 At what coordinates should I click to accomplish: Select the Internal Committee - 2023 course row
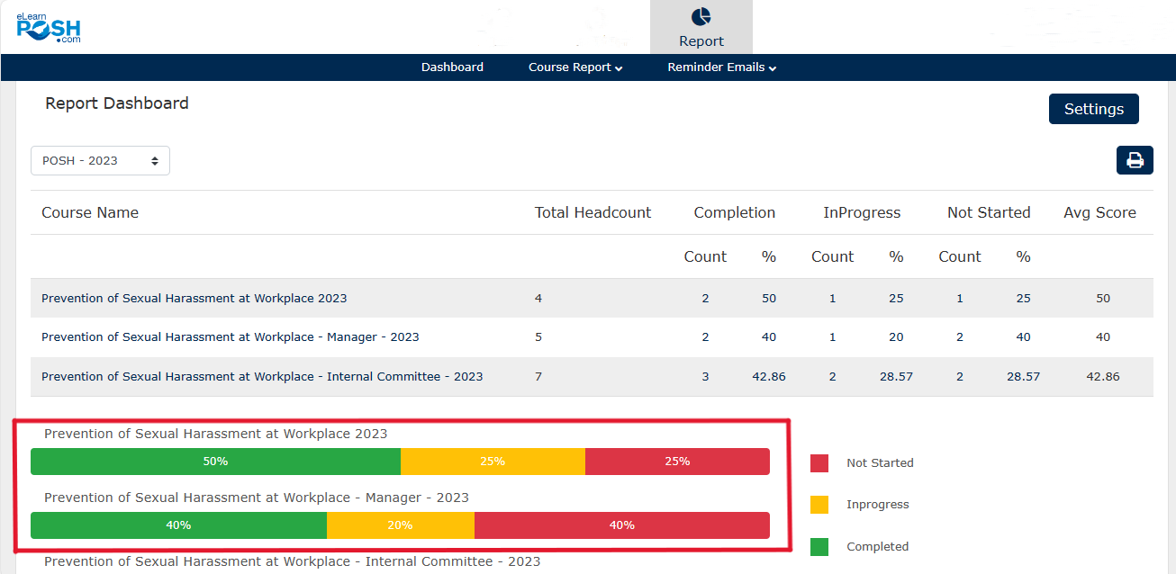[x=262, y=377]
